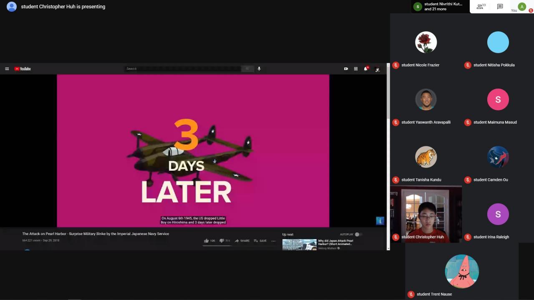
Task: Open the 'Why did Japan Attack Pearl Harbor?' title link
Action: point(335,242)
